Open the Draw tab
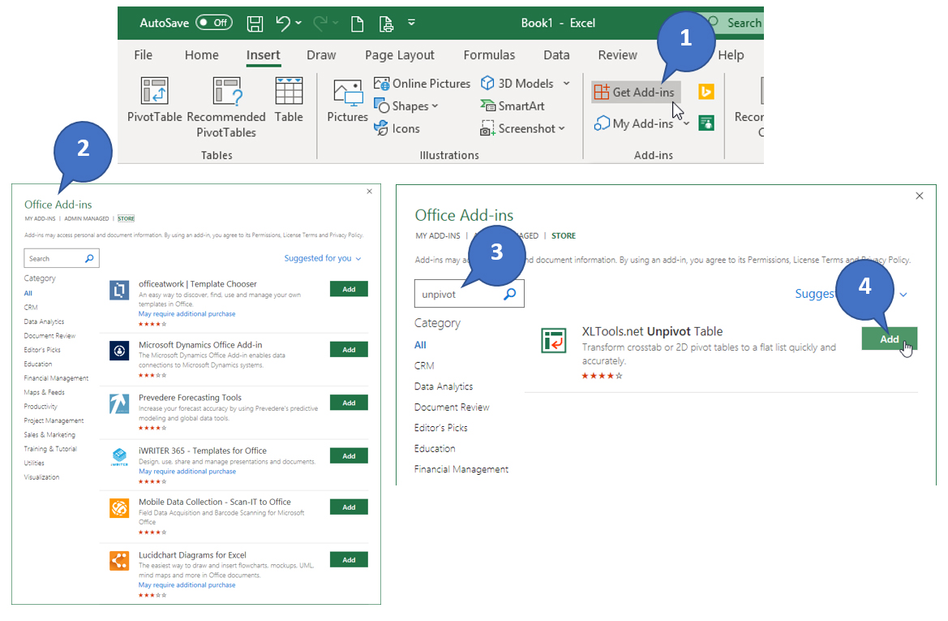Viewport: 948px width, 621px height. pyautogui.click(x=321, y=55)
